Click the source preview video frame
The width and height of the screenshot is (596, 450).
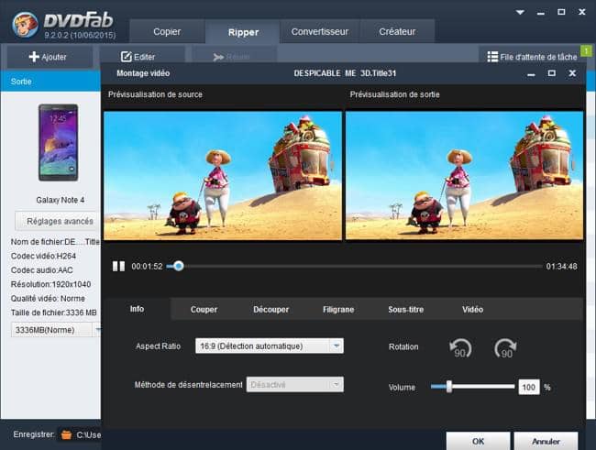(223, 176)
